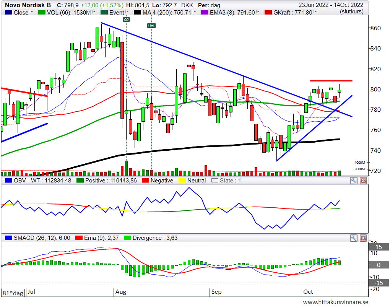Screen dimensions: 390x306
Task: Click the 860 price axis label
Action: click(375, 28)
